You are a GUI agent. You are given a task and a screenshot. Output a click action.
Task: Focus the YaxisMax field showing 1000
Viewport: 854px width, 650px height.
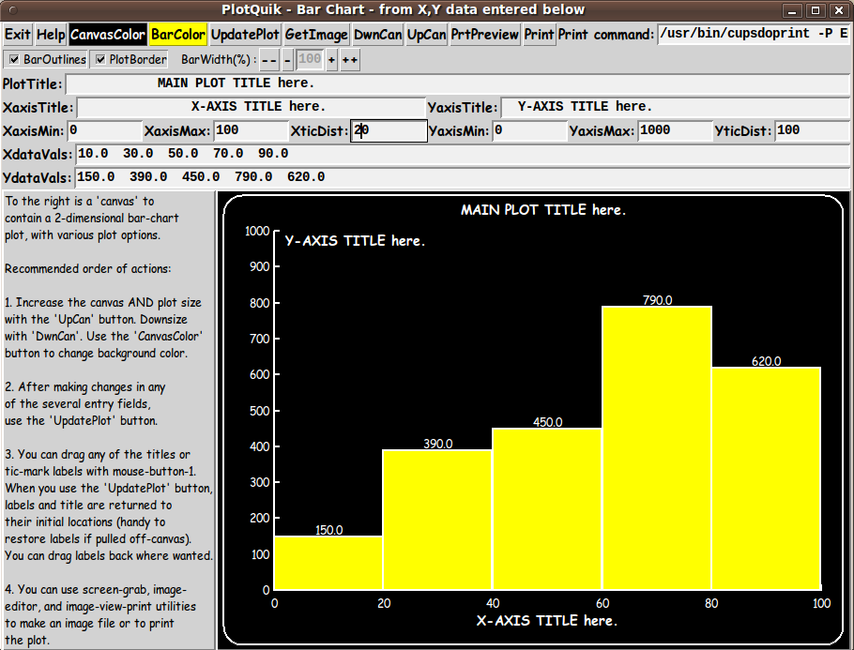tap(675, 131)
